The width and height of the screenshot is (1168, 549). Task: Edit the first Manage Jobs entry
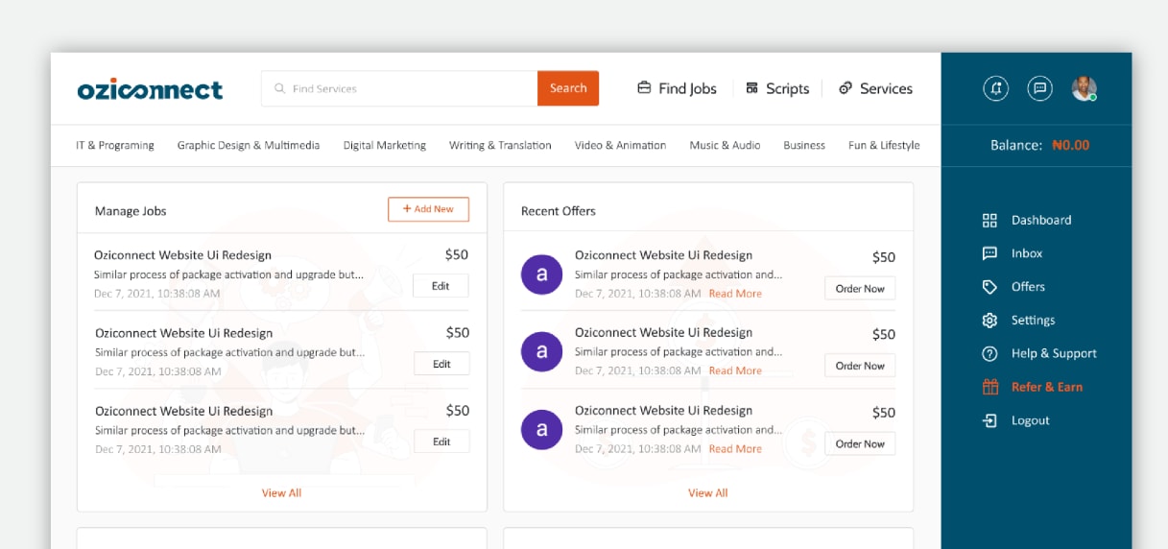click(x=441, y=286)
